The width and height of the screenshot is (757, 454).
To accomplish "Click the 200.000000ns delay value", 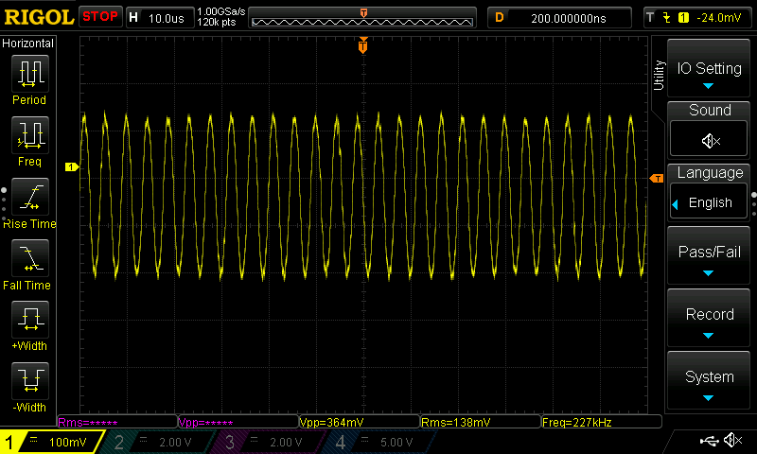I will (569, 18).
